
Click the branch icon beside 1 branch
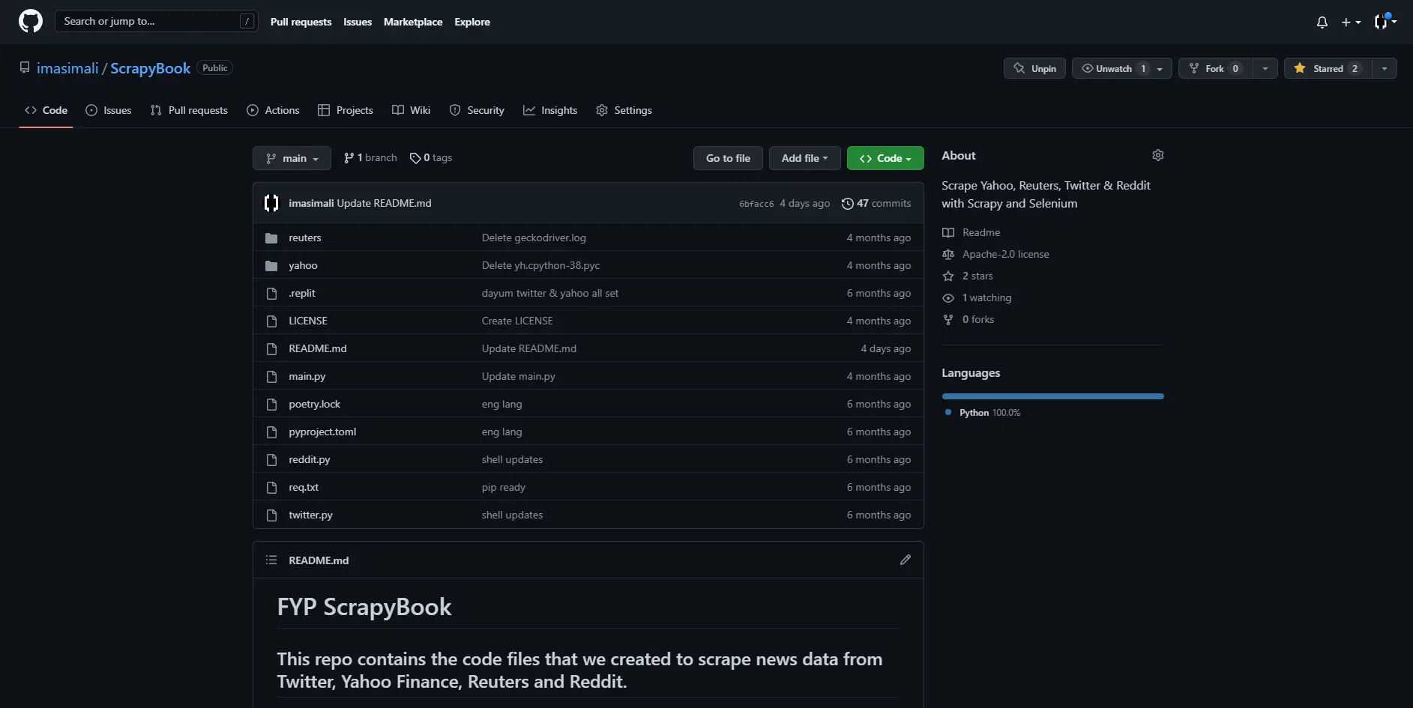[x=349, y=158]
